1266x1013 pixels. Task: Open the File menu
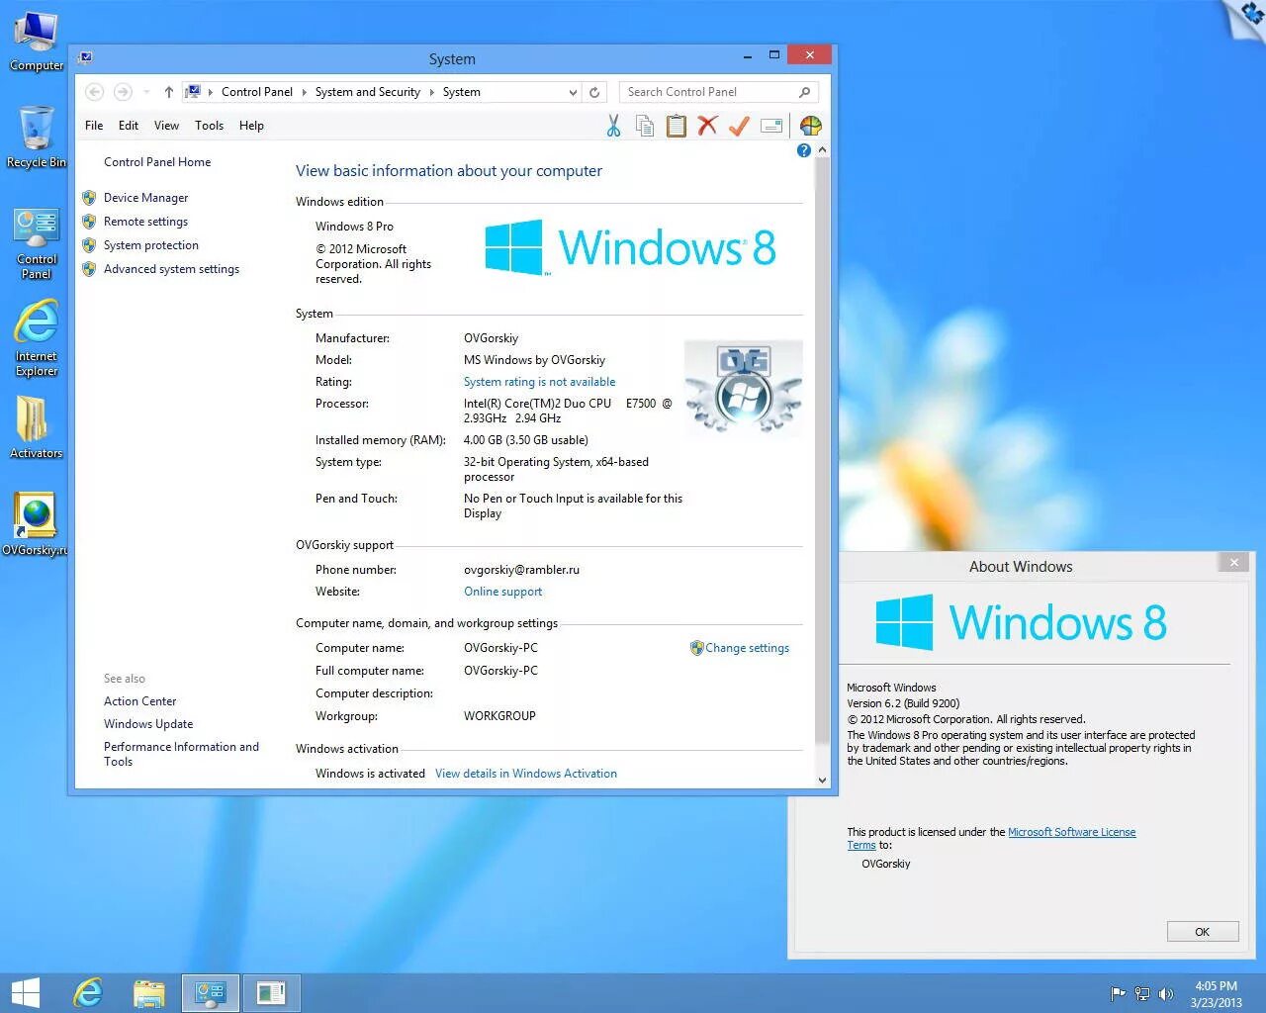click(94, 126)
